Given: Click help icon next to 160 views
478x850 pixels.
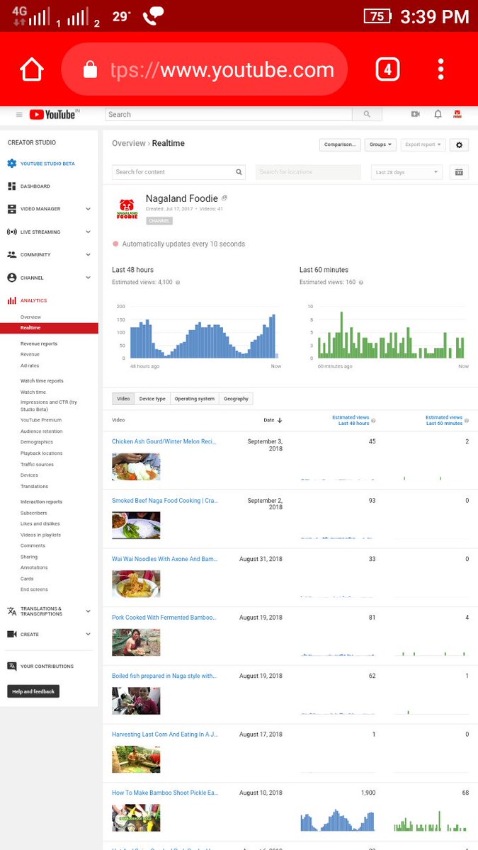Looking at the screenshot, I should pos(361,283).
